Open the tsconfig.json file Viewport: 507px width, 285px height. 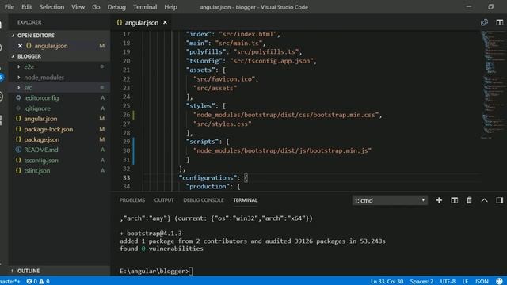coord(60,160)
